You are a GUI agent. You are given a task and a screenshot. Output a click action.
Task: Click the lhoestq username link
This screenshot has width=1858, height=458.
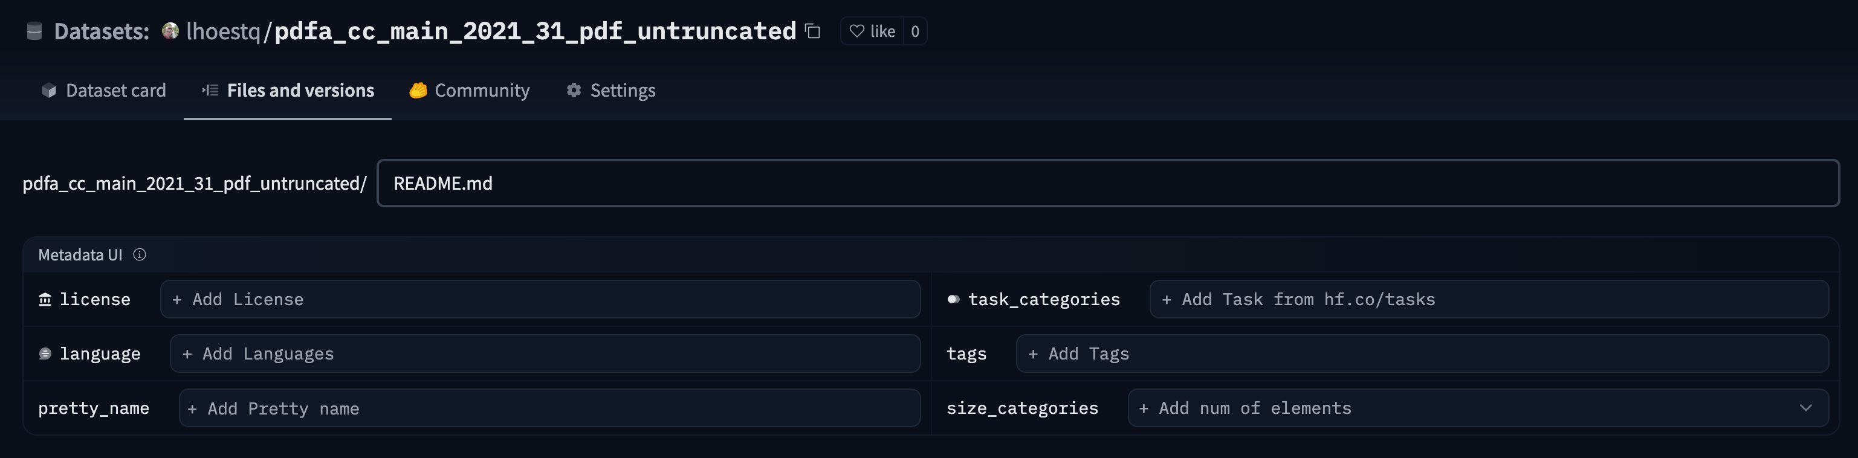(x=223, y=31)
